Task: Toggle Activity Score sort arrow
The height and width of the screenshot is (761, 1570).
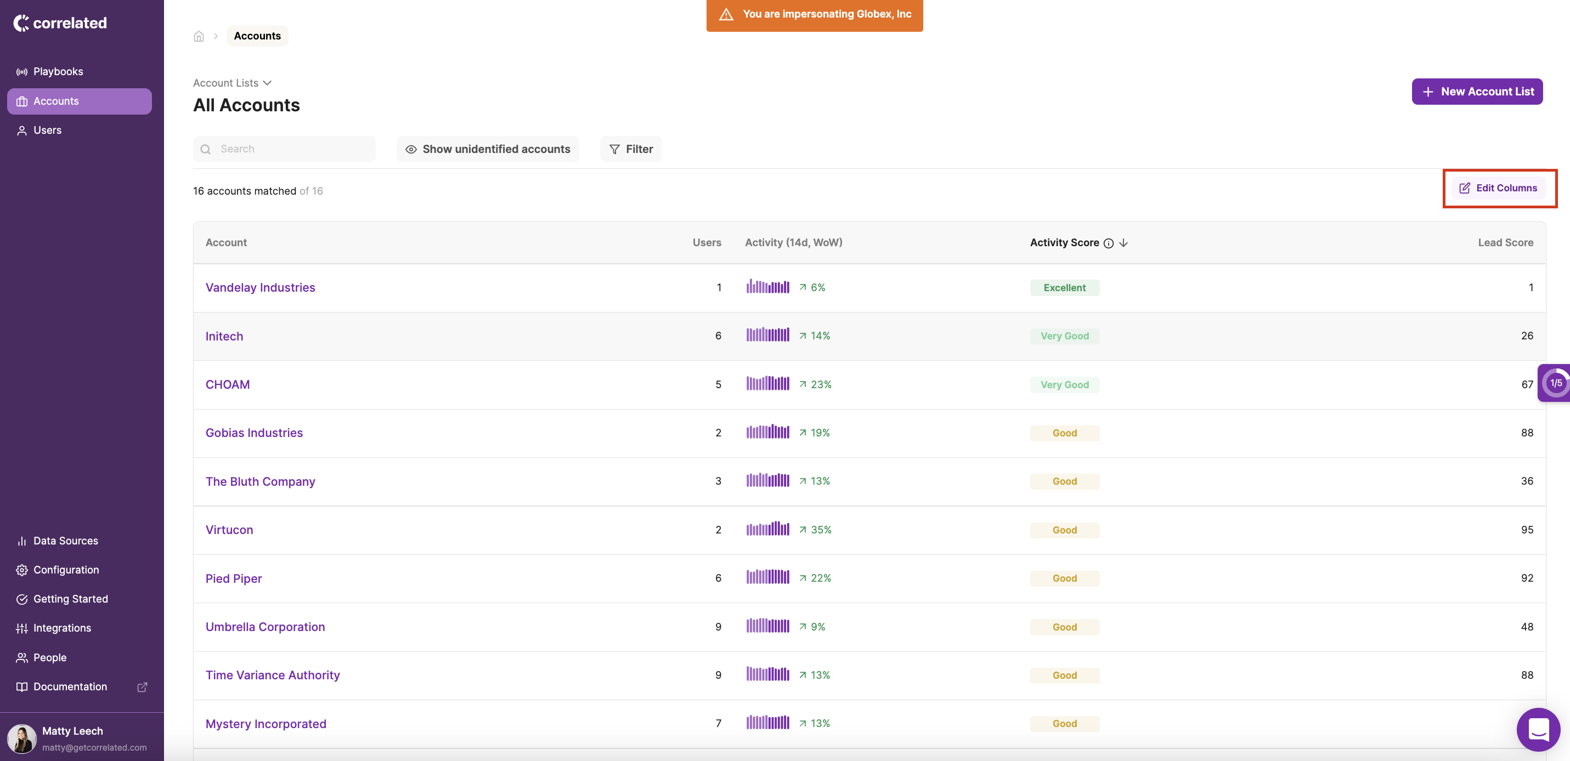Action: click(1123, 243)
